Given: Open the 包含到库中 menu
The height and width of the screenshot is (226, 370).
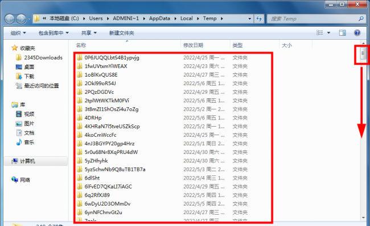Looking at the screenshot, I should (54, 33).
